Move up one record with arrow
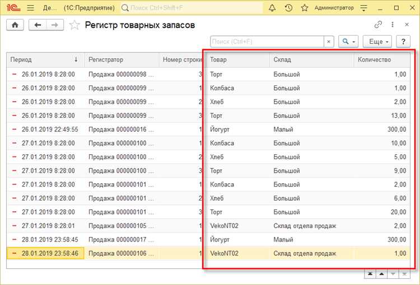This screenshot has height=285, width=420. [381, 274]
